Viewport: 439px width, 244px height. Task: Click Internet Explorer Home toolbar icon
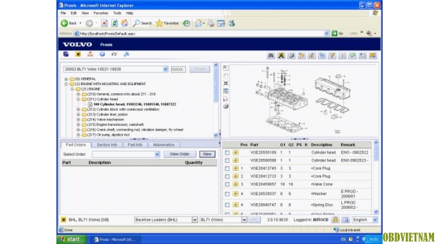pyautogui.click(x=125, y=23)
